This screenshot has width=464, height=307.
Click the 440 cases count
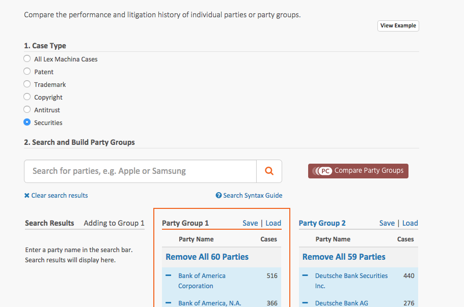pos(408,275)
